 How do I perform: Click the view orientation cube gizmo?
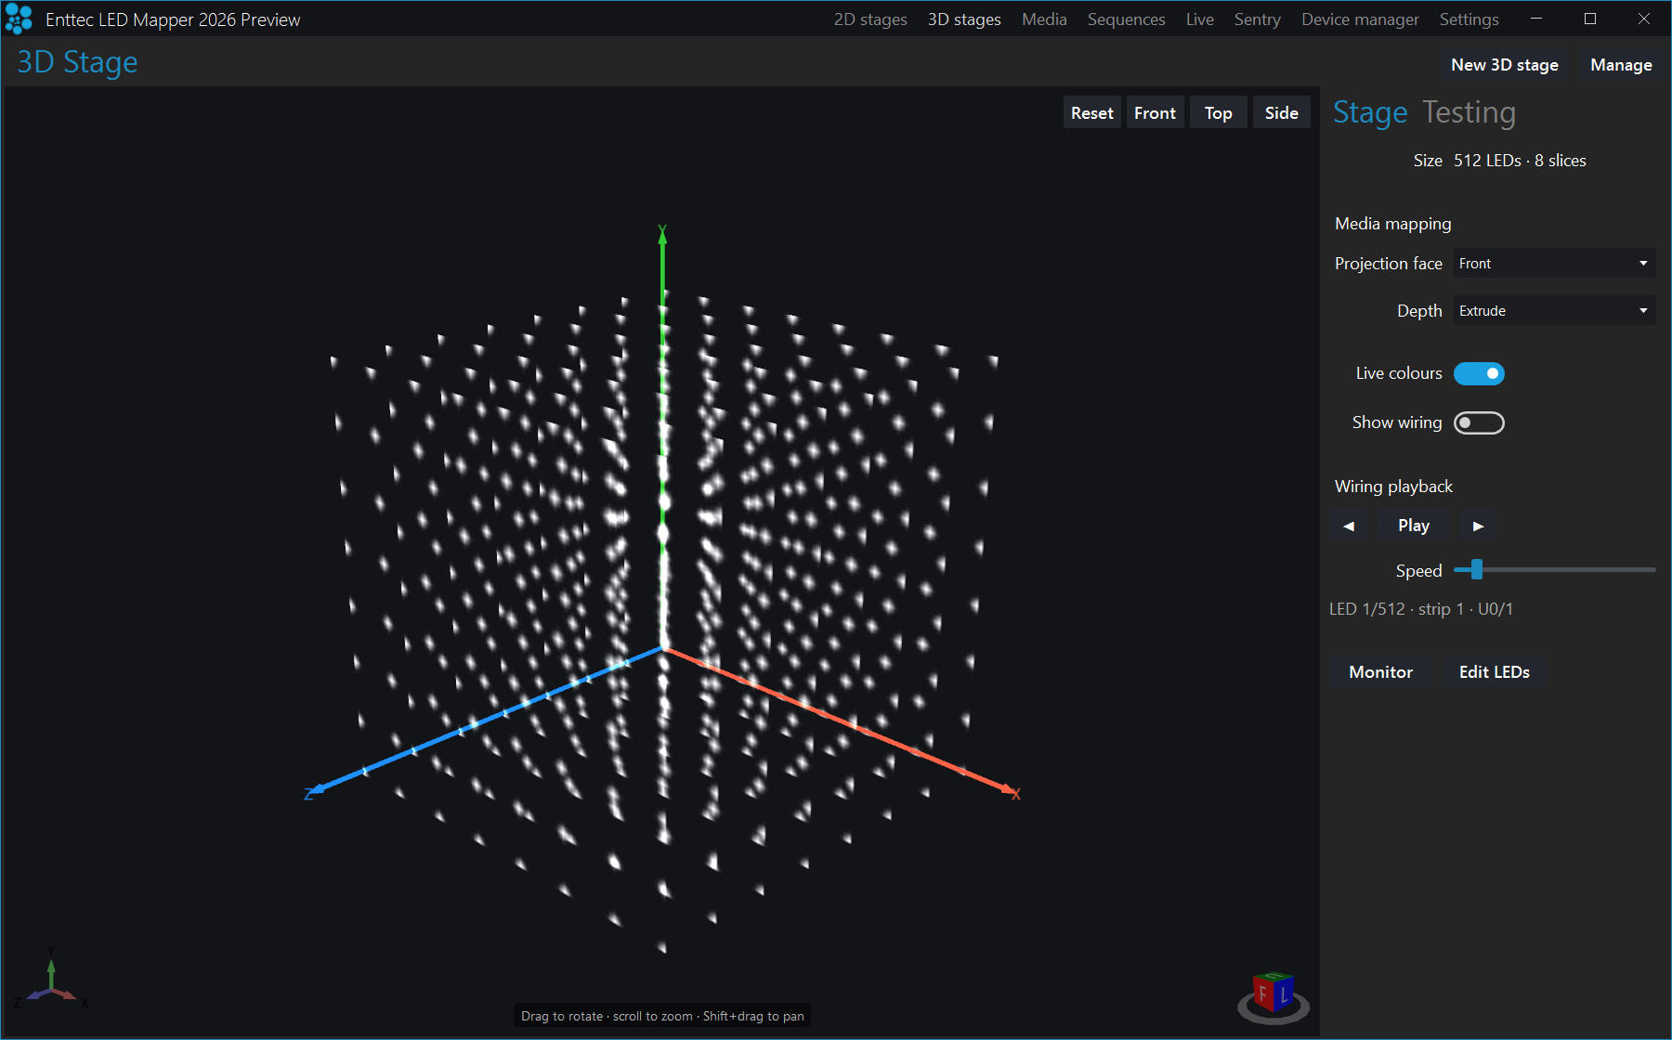pos(1273,996)
